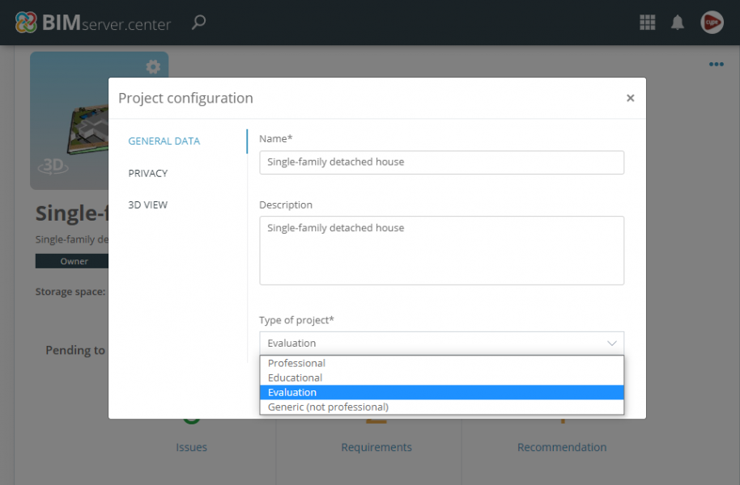Click the BIMserver.center logo
This screenshot has height=485, width=740.
pyautogui.click(x=93, y=23)
